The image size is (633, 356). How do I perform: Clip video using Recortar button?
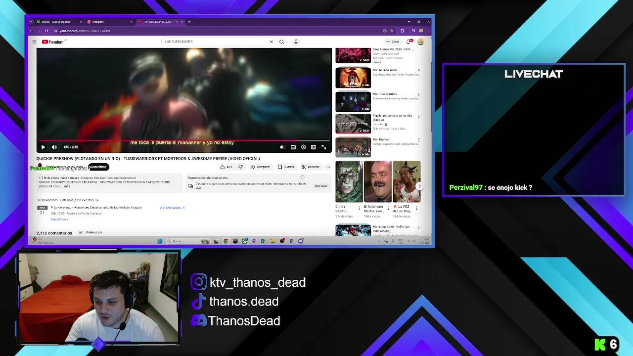coord(311,167)
